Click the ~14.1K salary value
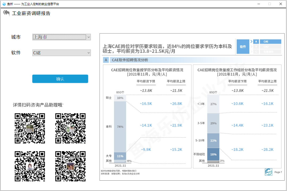 (x=146, y=125)
